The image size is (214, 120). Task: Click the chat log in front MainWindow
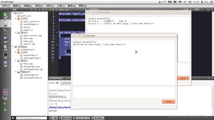124,62
